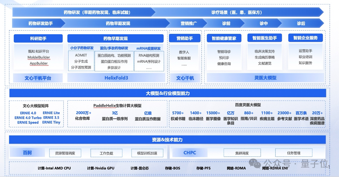Select 智能客服 under 营销助手

pos(184,58)
